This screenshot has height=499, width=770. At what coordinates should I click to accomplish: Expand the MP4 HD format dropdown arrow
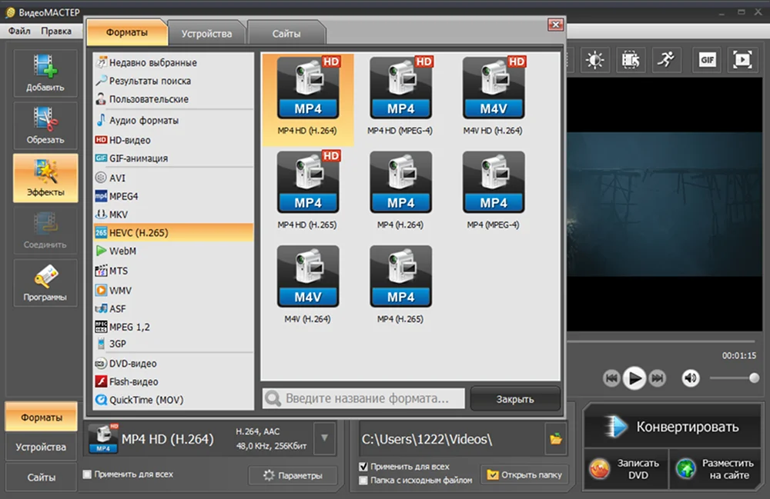325,438
